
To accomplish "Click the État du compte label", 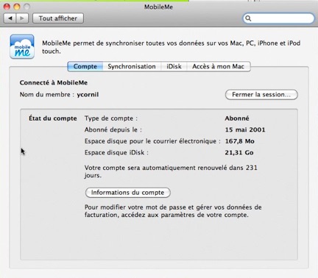I will click(53, 118).
